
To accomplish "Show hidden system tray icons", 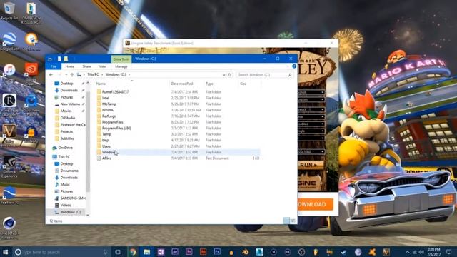I will click(408, 252).
